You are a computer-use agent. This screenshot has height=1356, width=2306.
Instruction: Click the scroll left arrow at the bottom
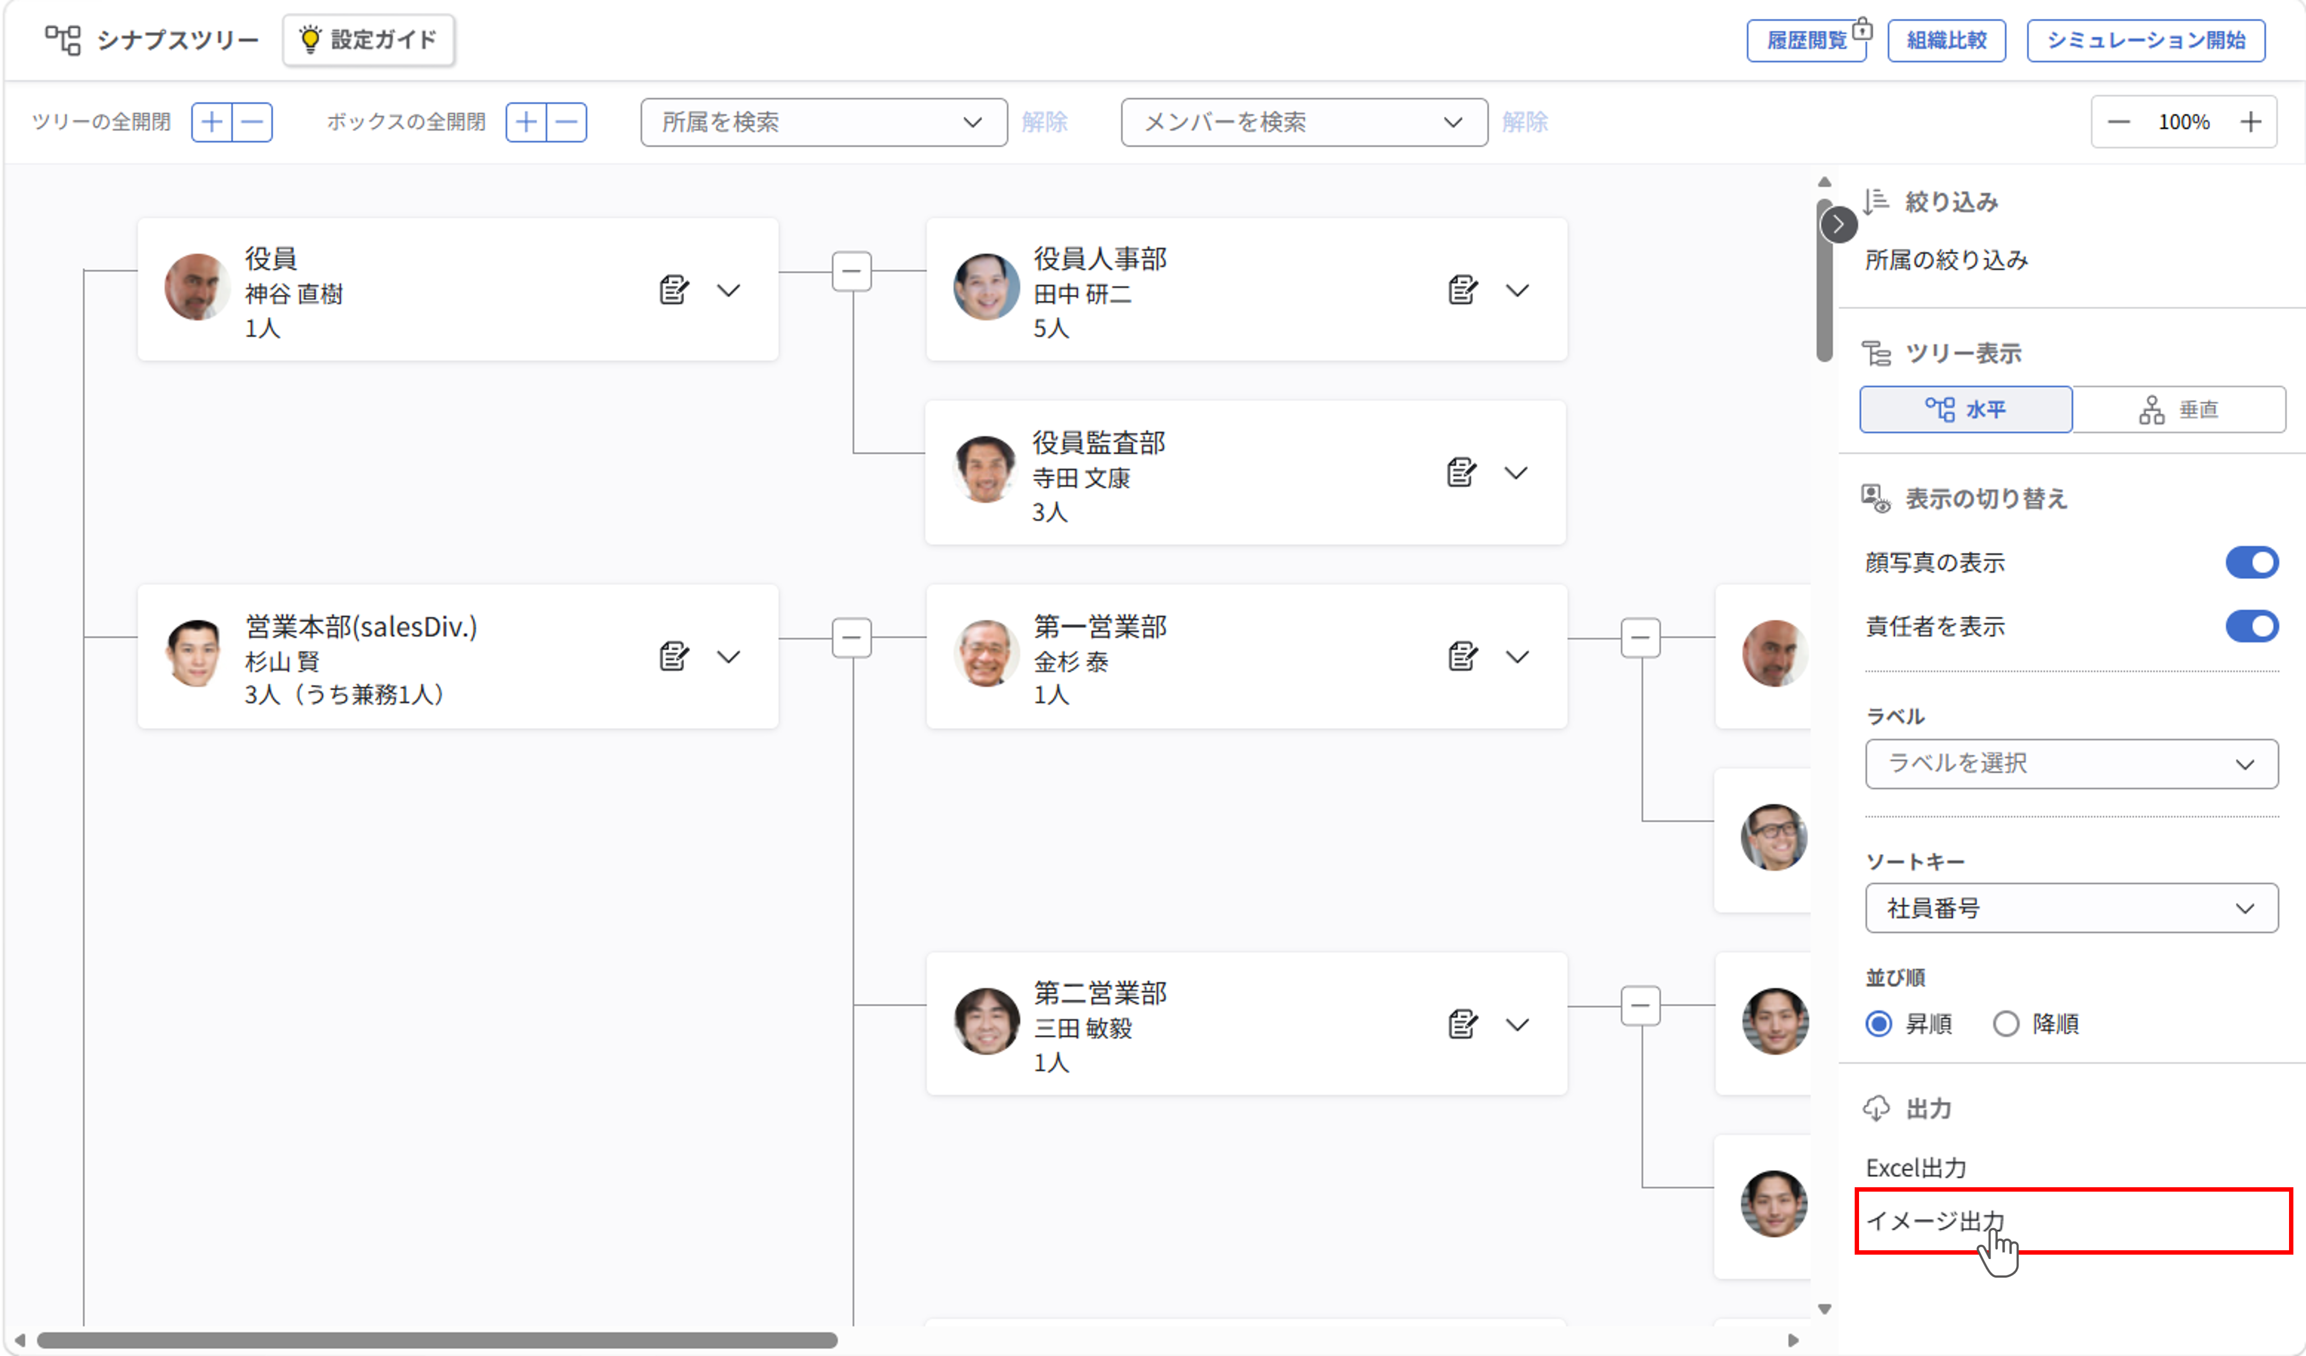tap(20, 1341)
